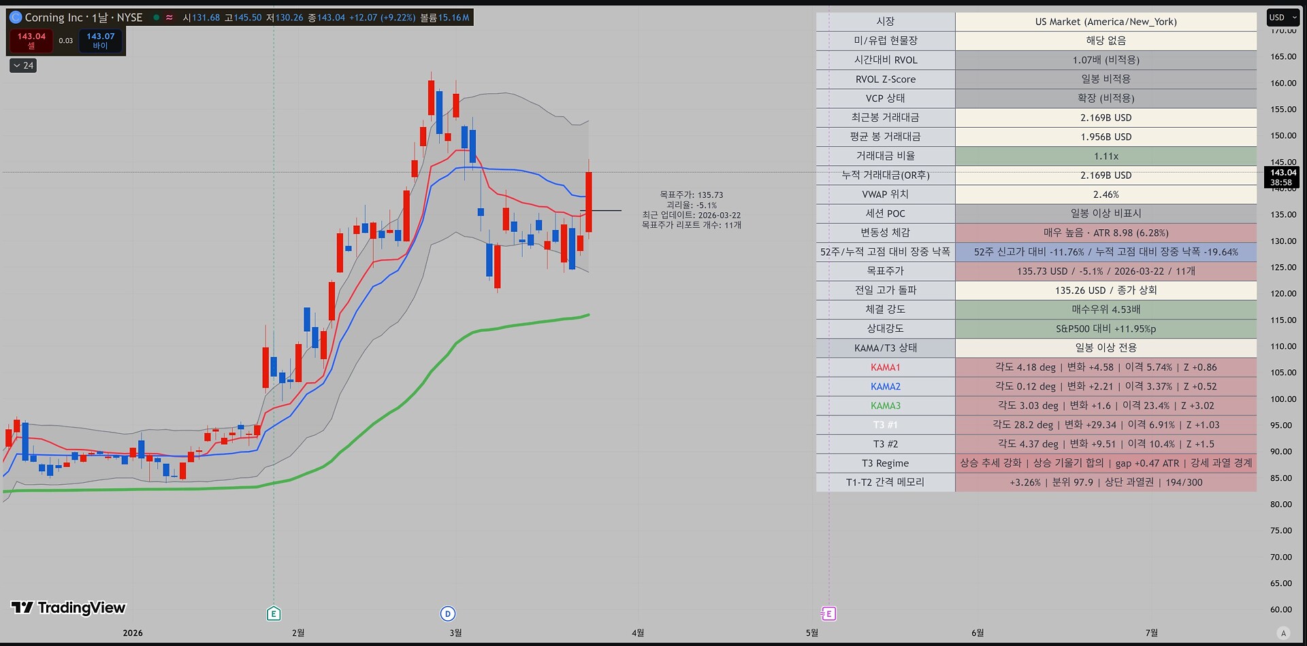This screenshot has width=1307, height=646.
Task: Click the purple upcoming earnings E marker
Action: [x=828, y=614]
